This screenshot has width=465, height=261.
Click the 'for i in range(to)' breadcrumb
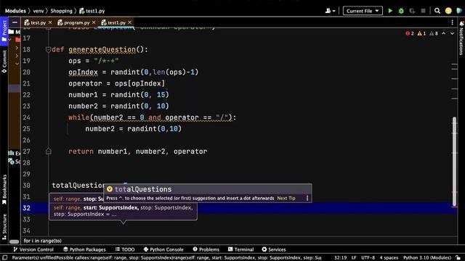[43, 241]
